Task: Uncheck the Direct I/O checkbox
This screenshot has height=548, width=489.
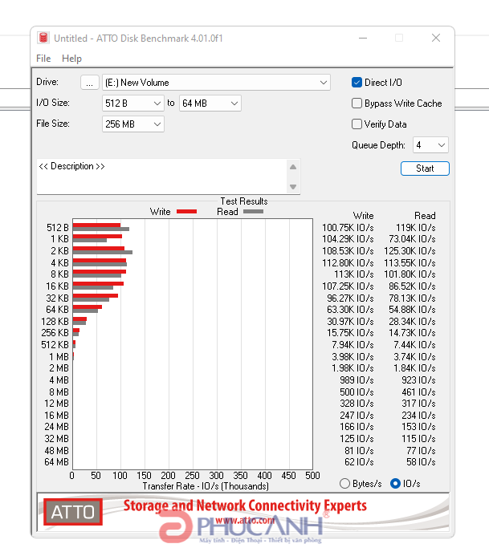Action: (357, 83)
